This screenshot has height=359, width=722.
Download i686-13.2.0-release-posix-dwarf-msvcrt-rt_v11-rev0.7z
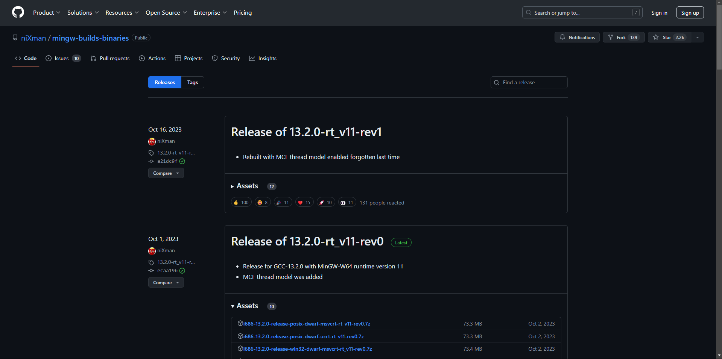click(307, 324)
